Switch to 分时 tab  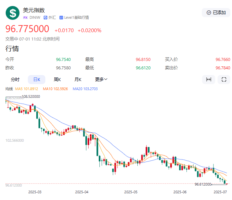click(15, 79)
